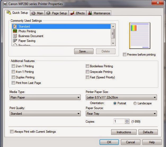
Task: Click the page layout preview thumbnail
Action: [140, 36]
